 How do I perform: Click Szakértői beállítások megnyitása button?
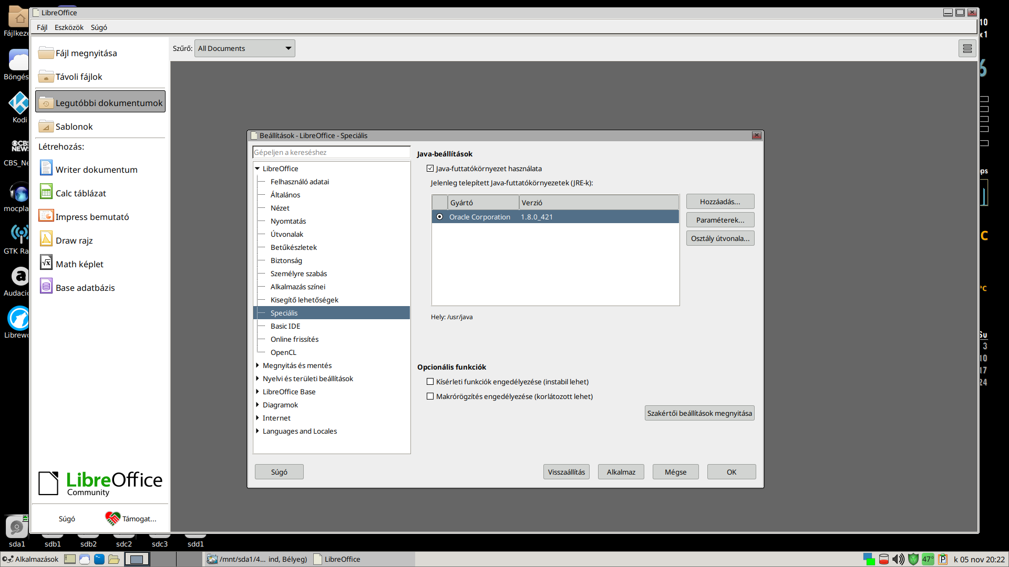tap(699, 413)
